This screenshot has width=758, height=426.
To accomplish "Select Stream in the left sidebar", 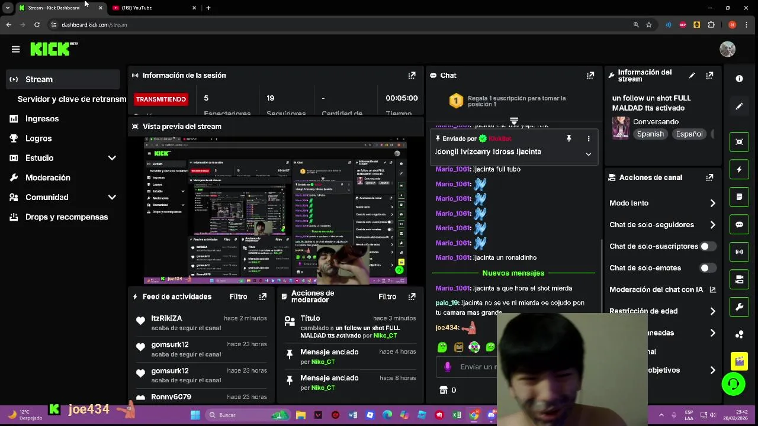I will [x=64, y=79].
